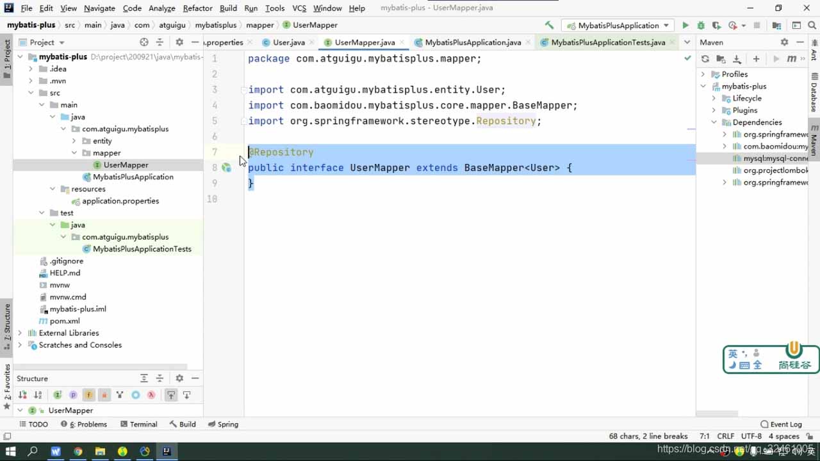This screenshot has width=820, height=461.
Task: Reload all Maven projects icon
Action: (x=705, y=59)
